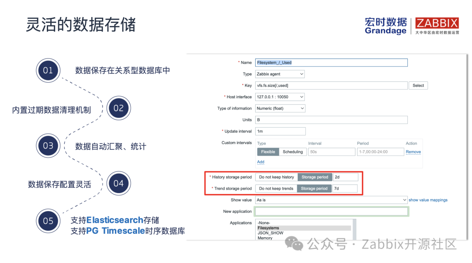
Task: Select Do not keep trends option
Action: coord(276,188)
